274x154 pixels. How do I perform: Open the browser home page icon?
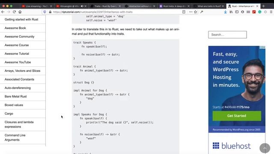point(20,12)
